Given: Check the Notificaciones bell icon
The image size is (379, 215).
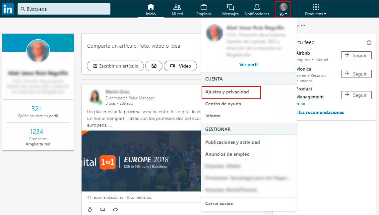Looking at the screenshot, I should pyautogui.click(x=257, y=6).
